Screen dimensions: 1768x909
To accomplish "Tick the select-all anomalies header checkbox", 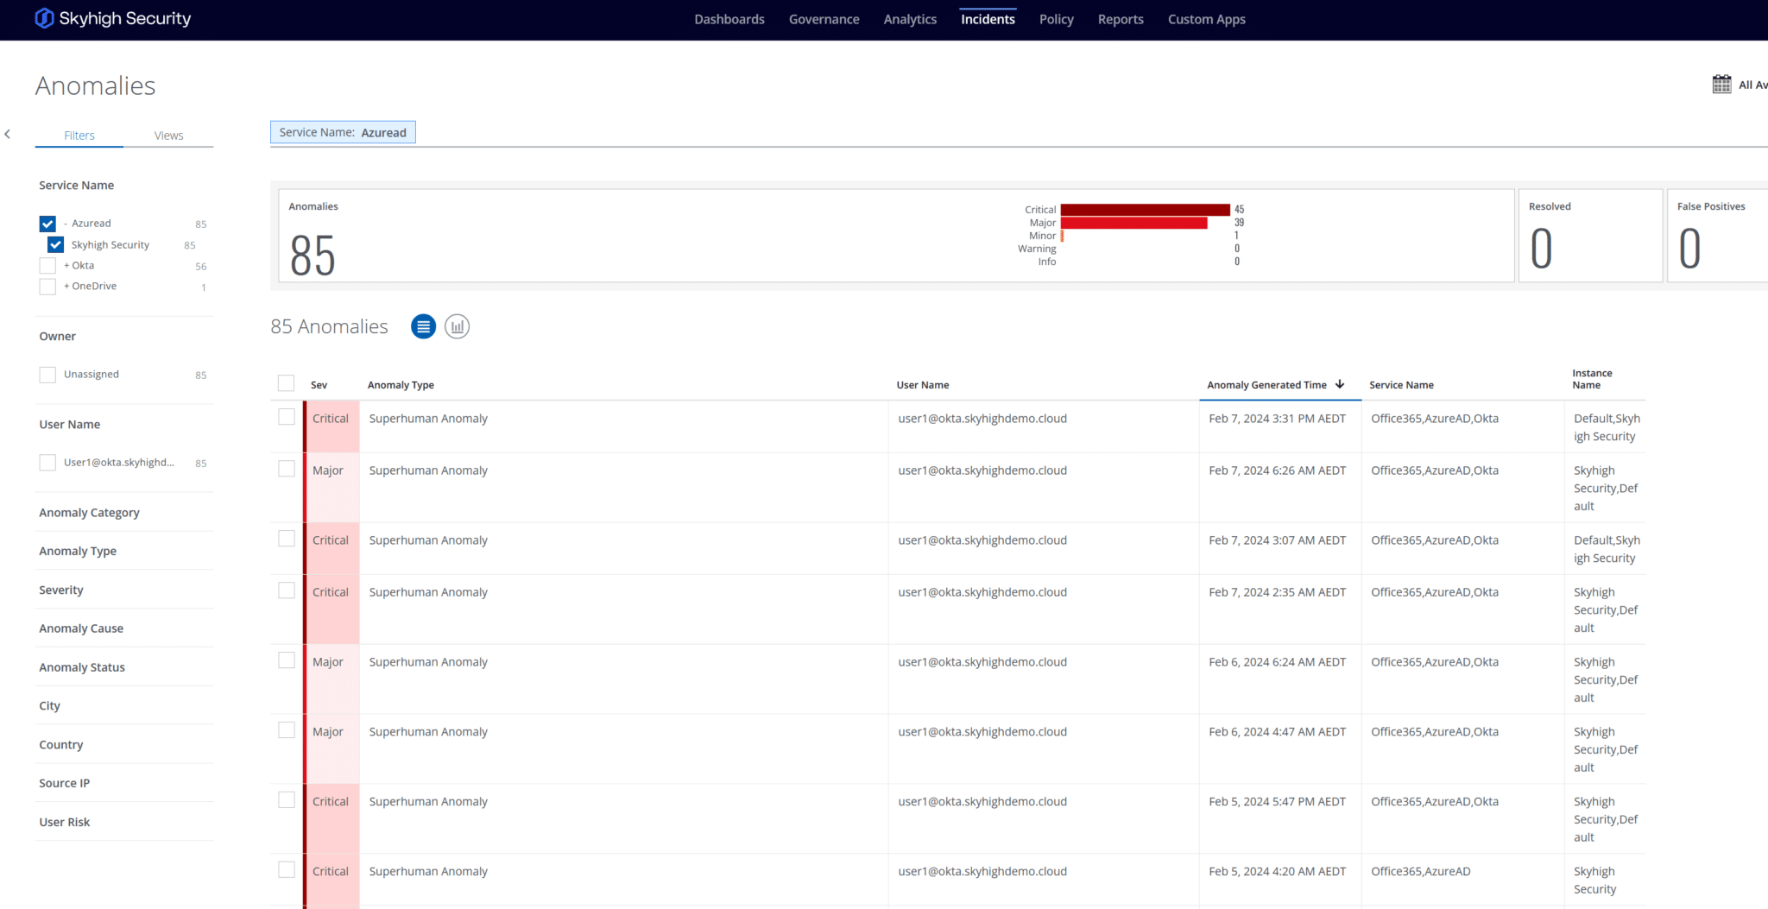I will coord(286,384).
